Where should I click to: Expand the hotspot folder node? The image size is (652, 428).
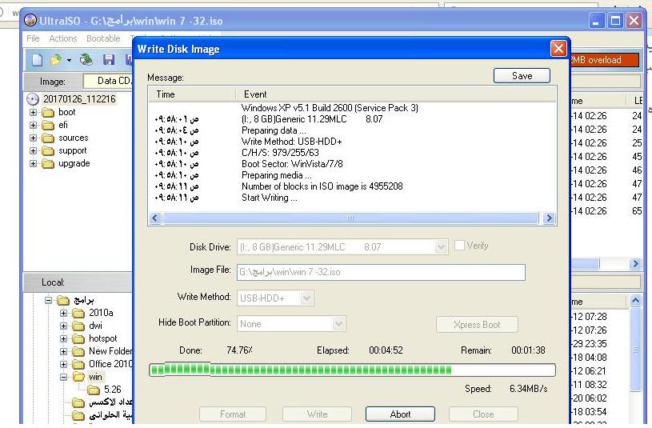coord(64,339)
